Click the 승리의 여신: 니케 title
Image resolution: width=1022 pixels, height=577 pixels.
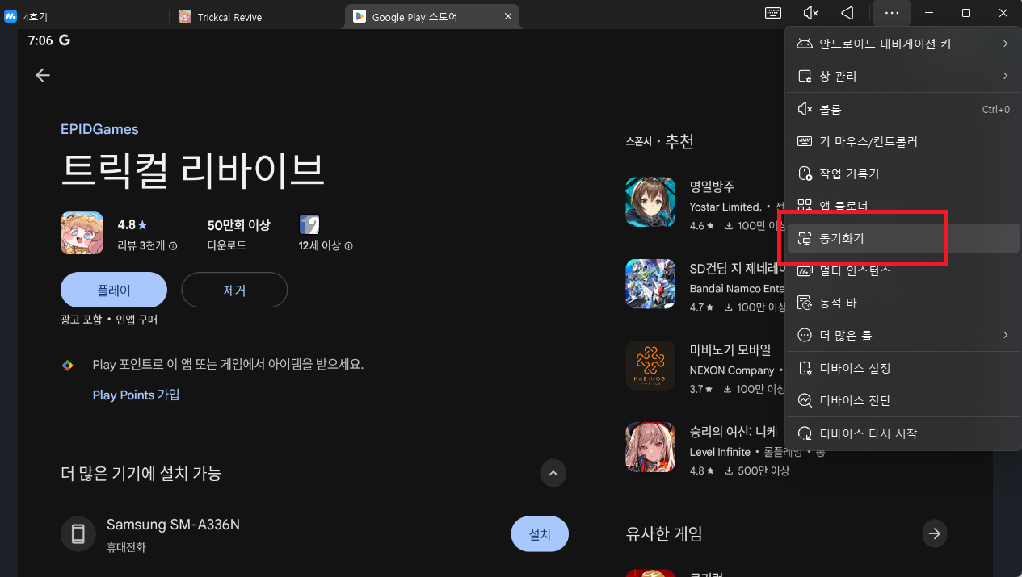tap(734, 432)
